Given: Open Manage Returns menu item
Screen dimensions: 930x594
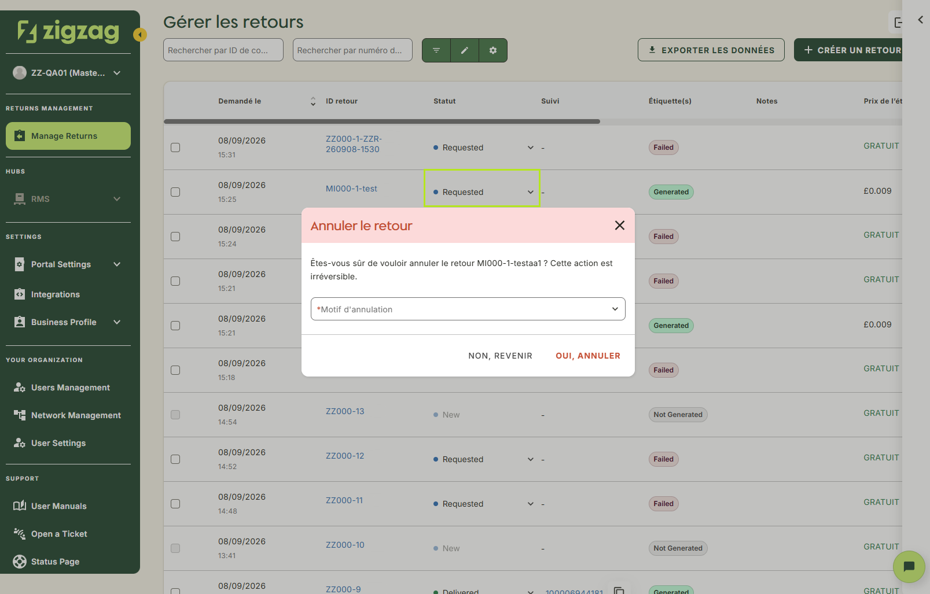Looking at the screenshot, I should click(68, 136).
